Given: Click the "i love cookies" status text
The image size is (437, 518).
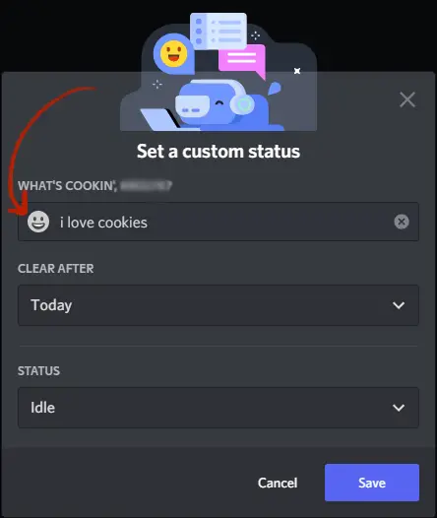Looking at the screenshot, I should (x=103, y=223).
